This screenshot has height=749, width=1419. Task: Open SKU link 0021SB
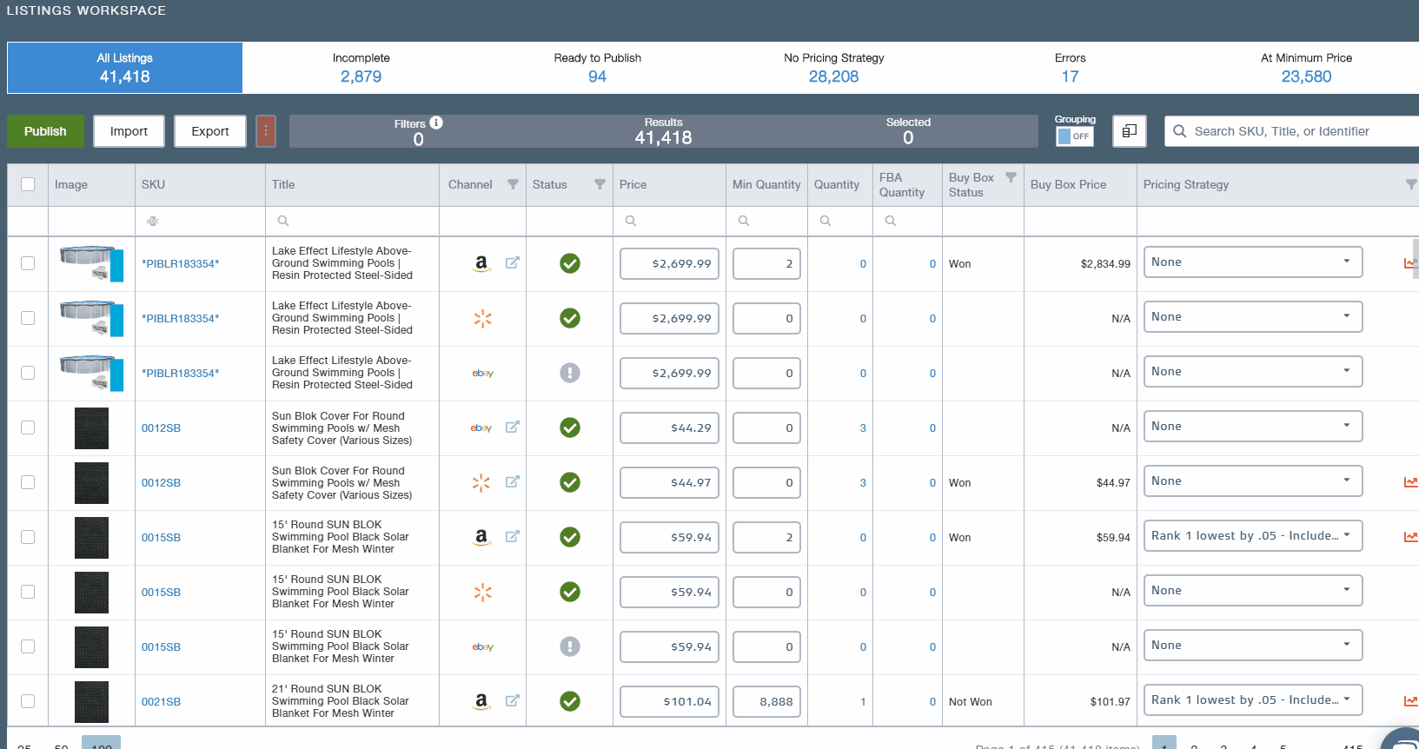162,701
